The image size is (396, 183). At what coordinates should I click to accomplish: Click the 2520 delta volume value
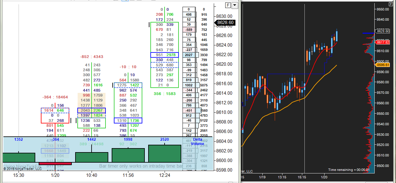tap(165, 139)
